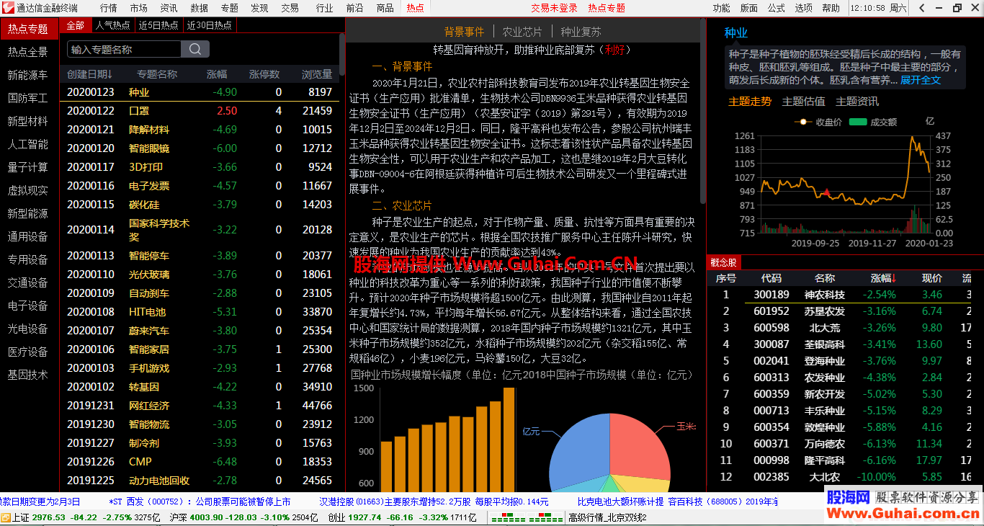984x526 pixels.
Task: Sort topic list by 浏览量 header
Action: (x=317, y=73)
